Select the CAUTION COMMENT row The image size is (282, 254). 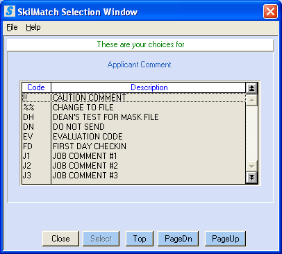tap(133, 98)
